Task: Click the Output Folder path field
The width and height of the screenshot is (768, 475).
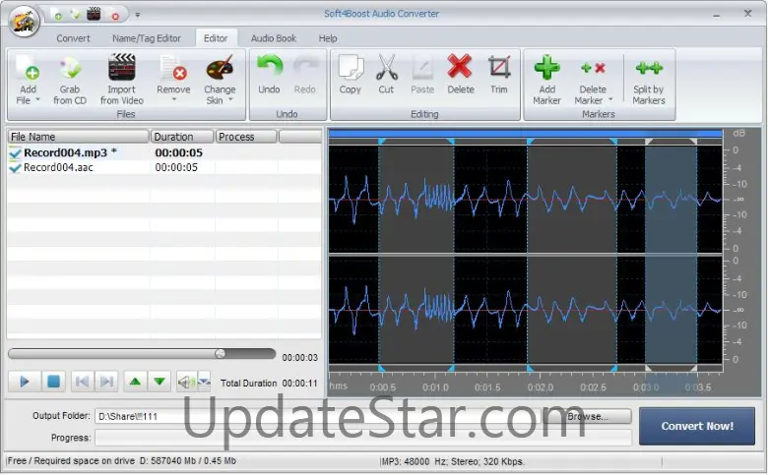Action: click(318, 416)
